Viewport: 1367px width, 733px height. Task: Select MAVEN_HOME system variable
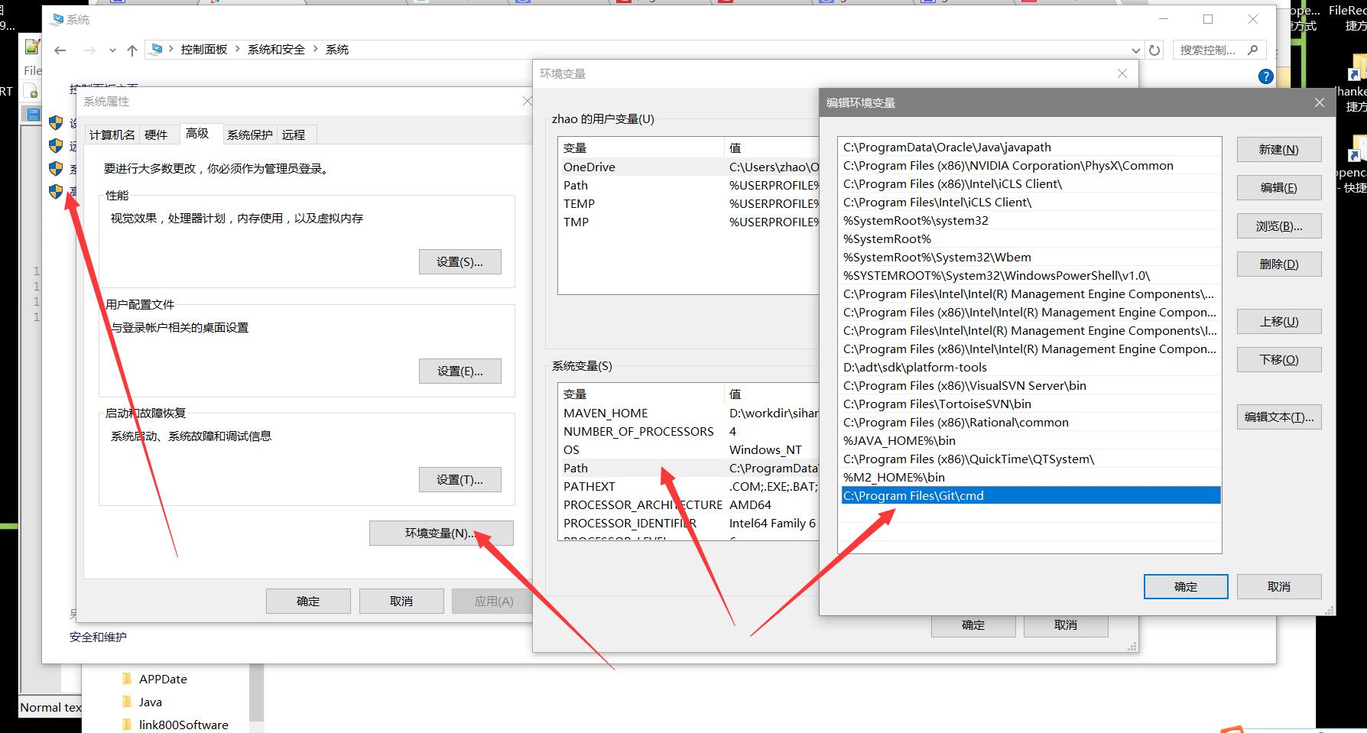[x=689, y=413]
